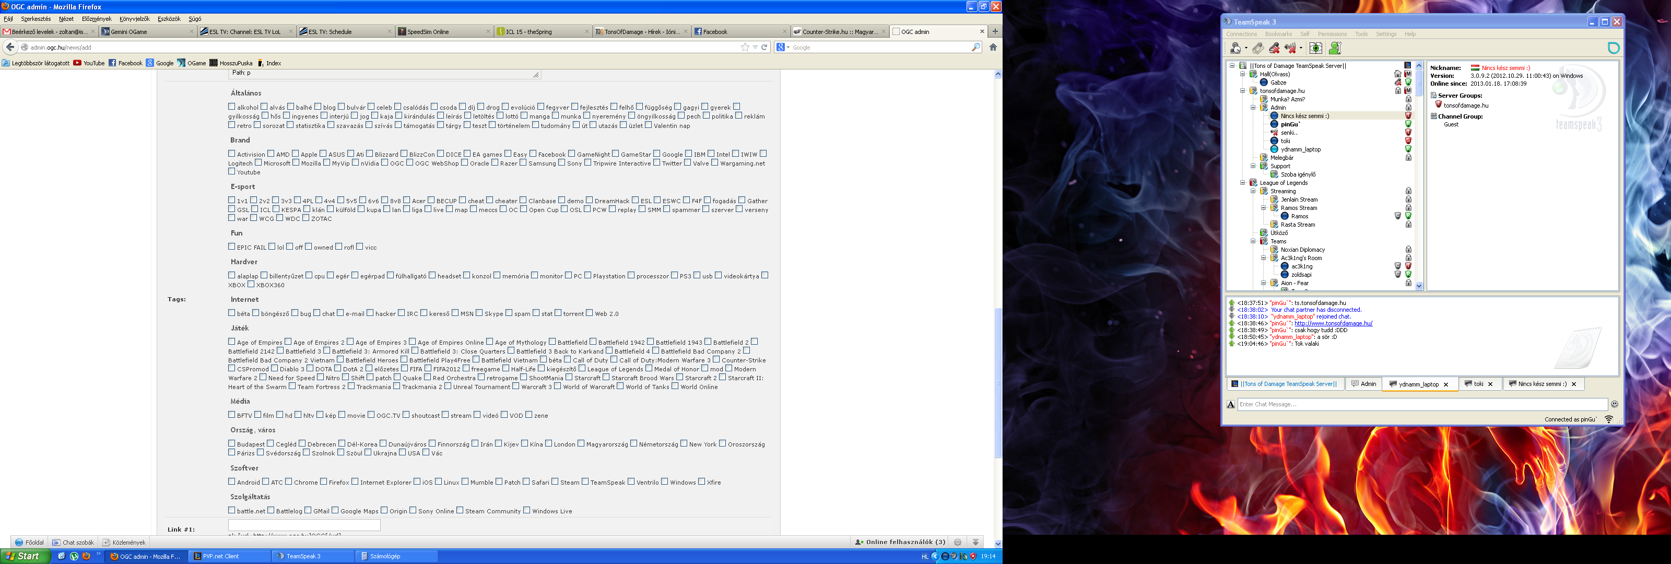This screenshot has height=564, width=1671.
Task: Open the emoticon smiley picker in TeamSpeak
Action: coord(1614,404)
